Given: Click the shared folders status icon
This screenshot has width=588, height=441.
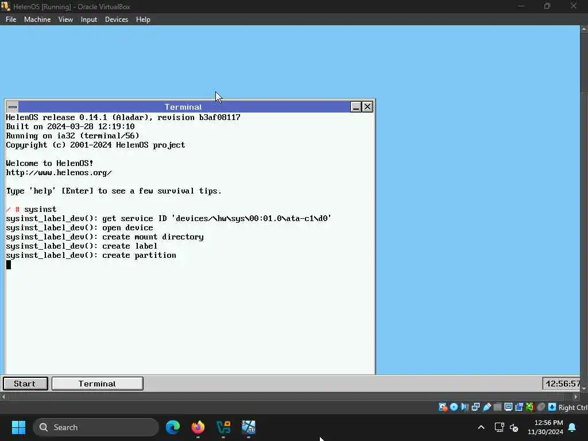Looking at the screenshot, I should pos(498,407).
